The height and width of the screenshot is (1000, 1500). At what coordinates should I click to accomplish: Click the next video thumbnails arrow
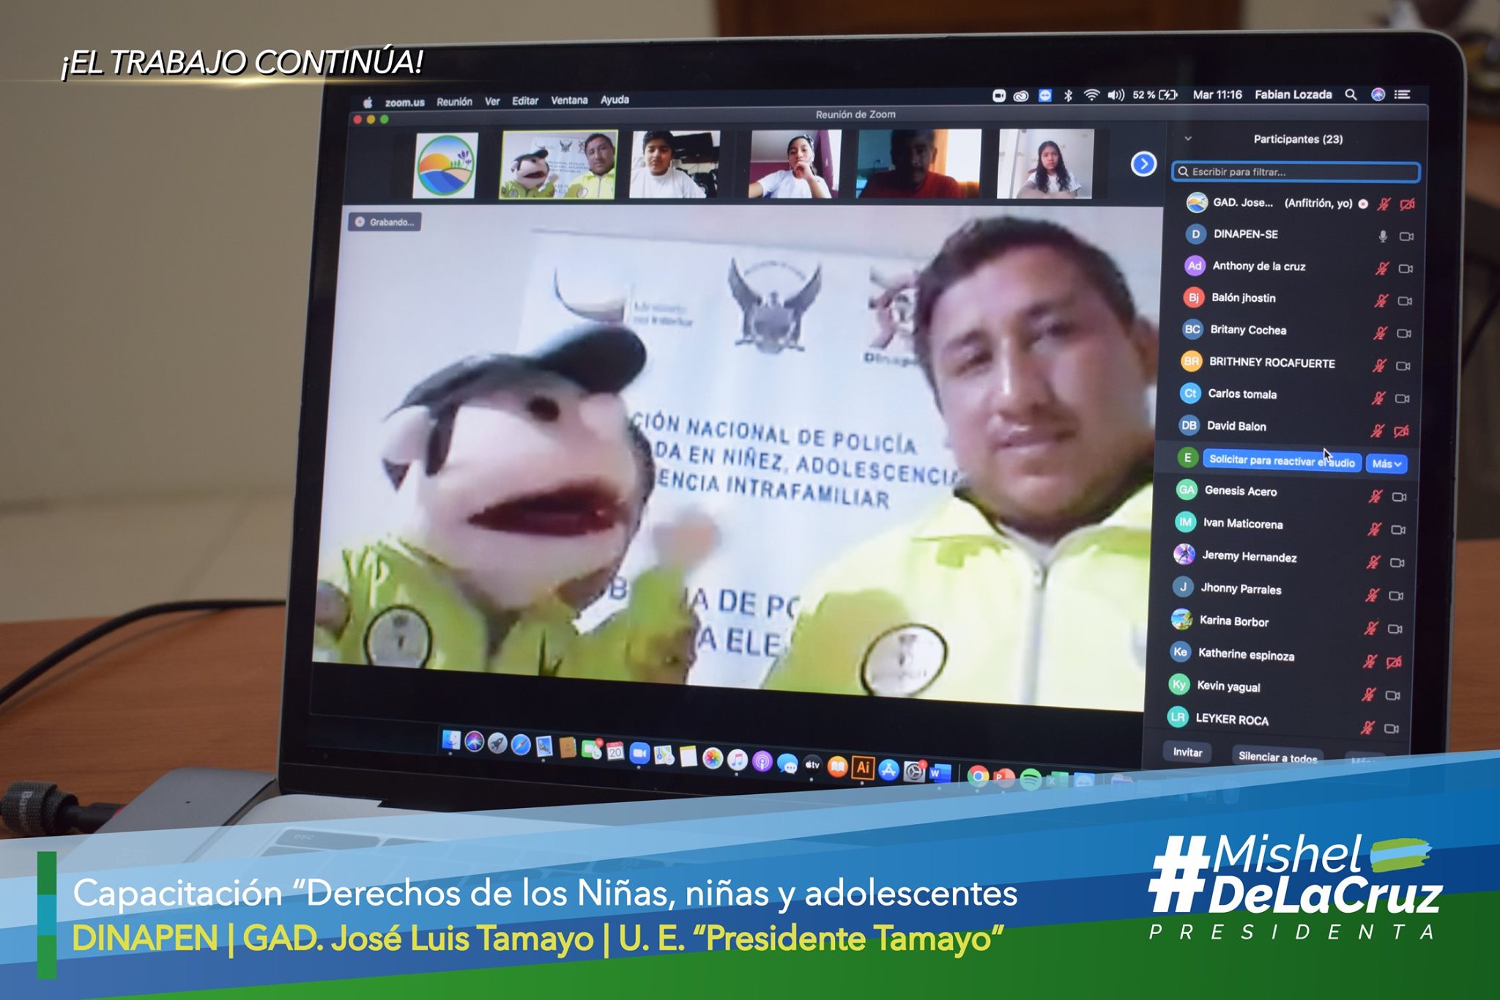coord(1143,164)
